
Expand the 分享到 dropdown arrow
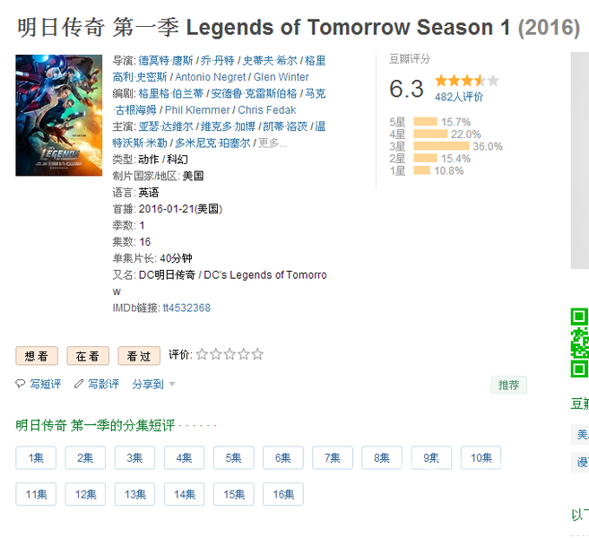pos(172,384)
